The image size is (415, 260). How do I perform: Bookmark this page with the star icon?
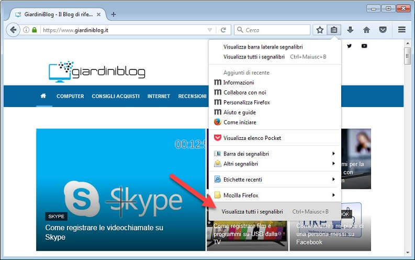(320, 30)
